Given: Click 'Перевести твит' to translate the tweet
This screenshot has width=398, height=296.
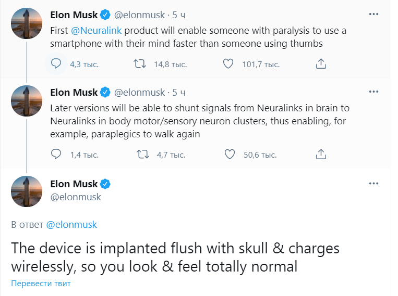Looking at the screenshot, I should (41, 284).
